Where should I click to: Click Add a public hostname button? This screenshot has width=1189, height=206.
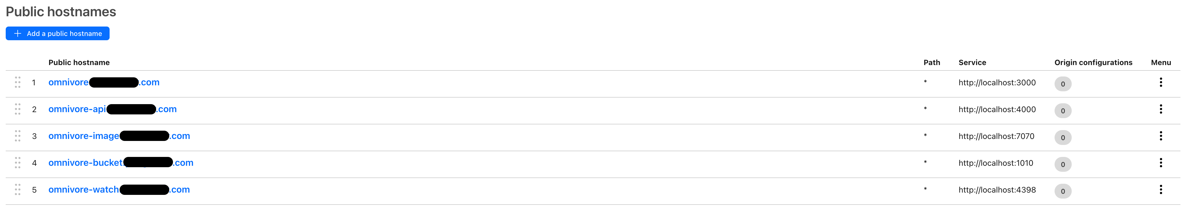point(58,34)
